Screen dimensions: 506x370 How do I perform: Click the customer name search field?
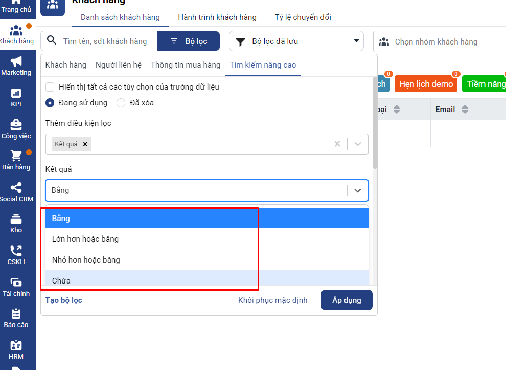click(105, 41)
